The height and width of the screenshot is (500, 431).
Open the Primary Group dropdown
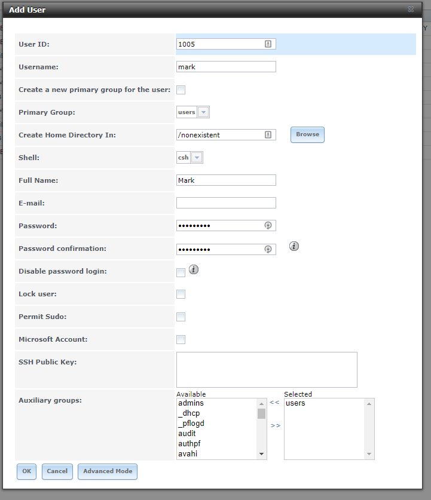click(203, 112)
